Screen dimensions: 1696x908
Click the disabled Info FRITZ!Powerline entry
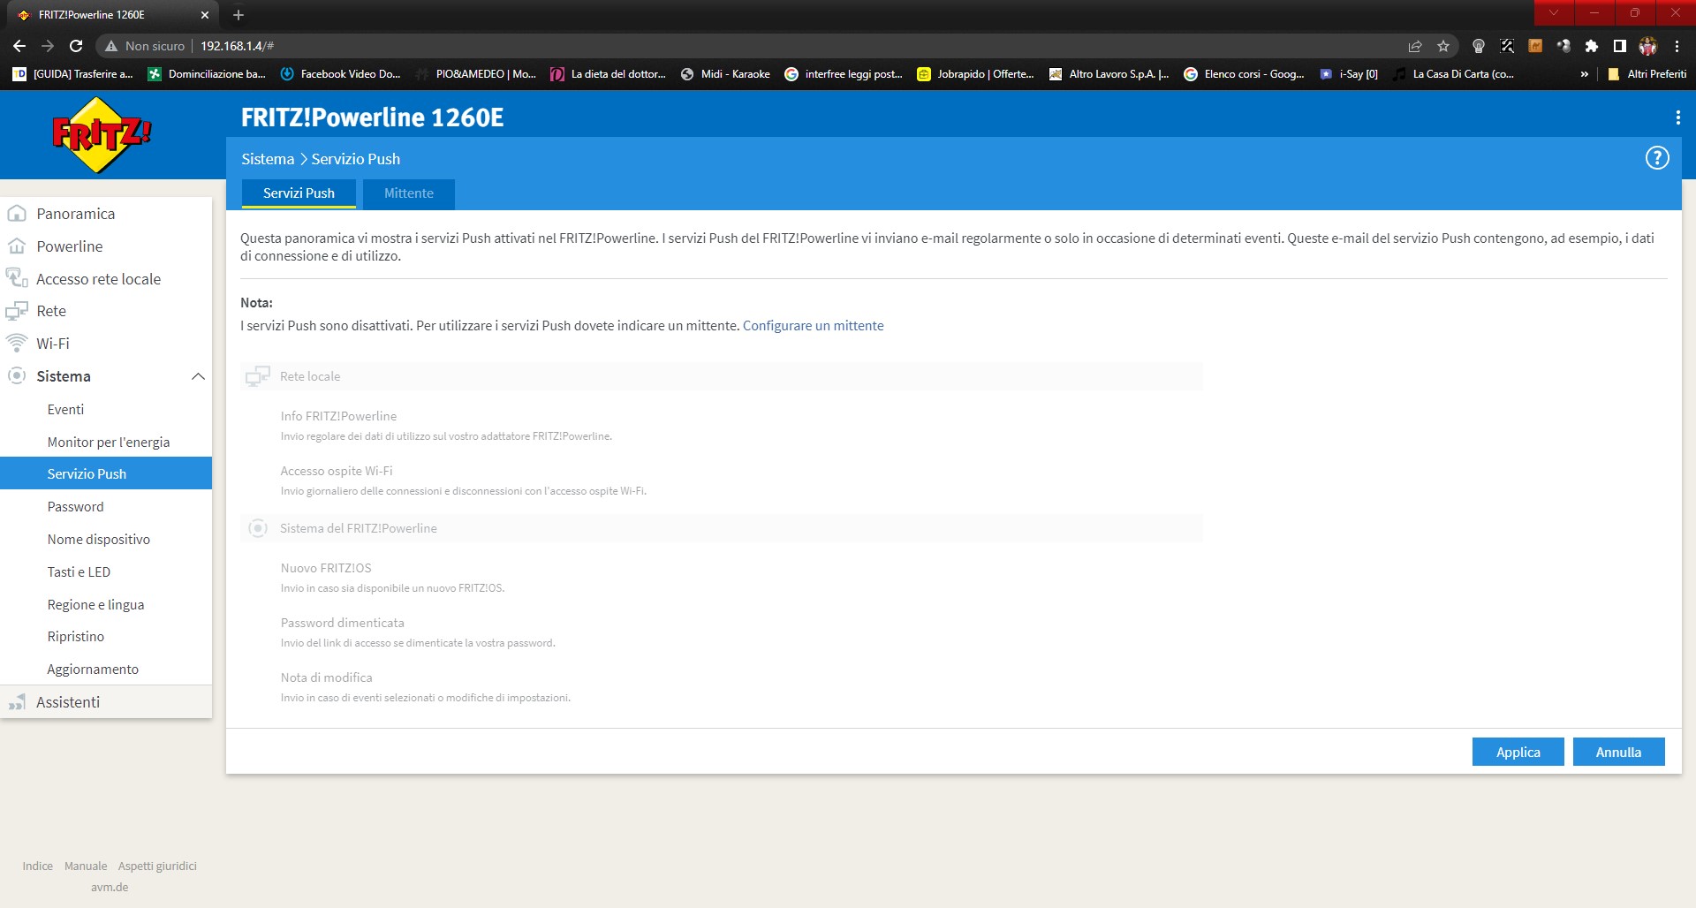338,416
